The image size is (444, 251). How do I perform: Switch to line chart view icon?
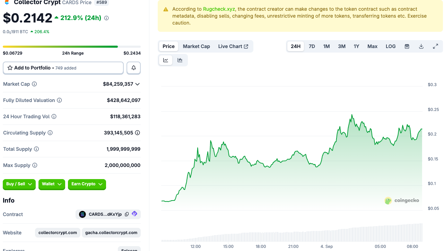point(166,60)
